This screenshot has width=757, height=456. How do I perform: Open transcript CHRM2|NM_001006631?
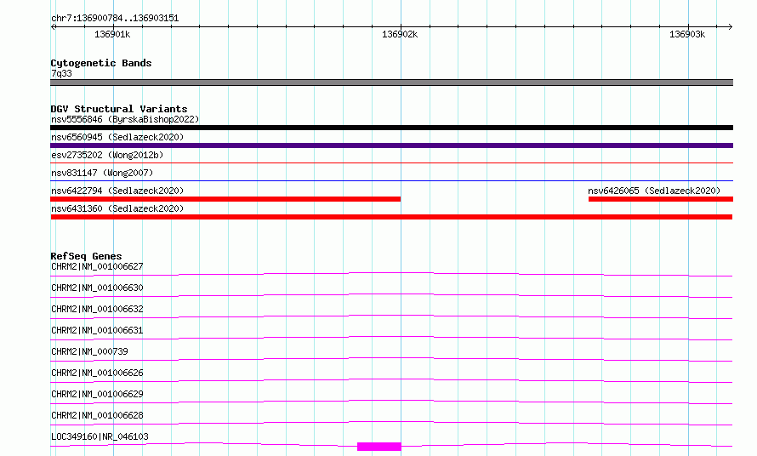(97, 330)
